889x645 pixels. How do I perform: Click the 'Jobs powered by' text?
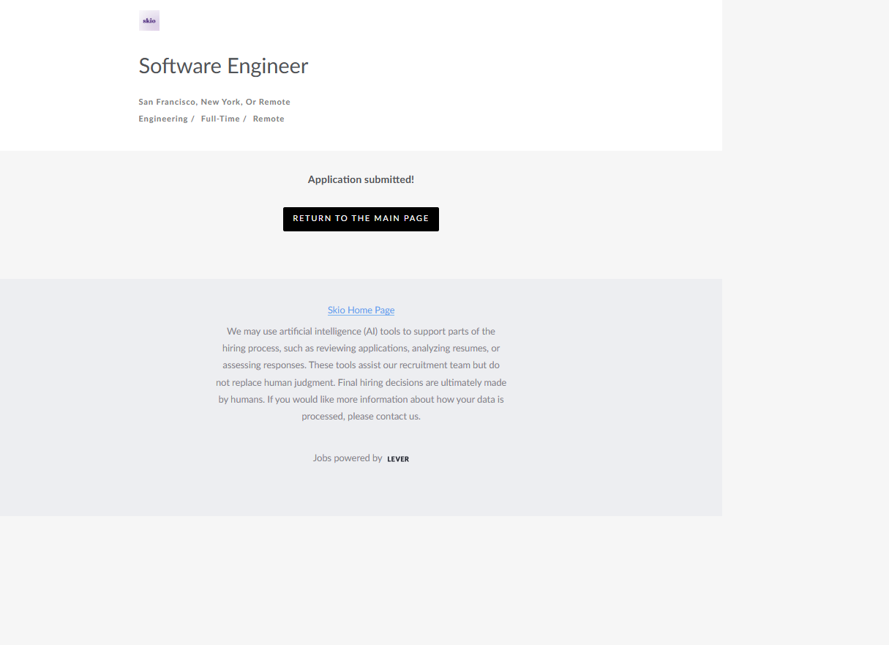348,458
